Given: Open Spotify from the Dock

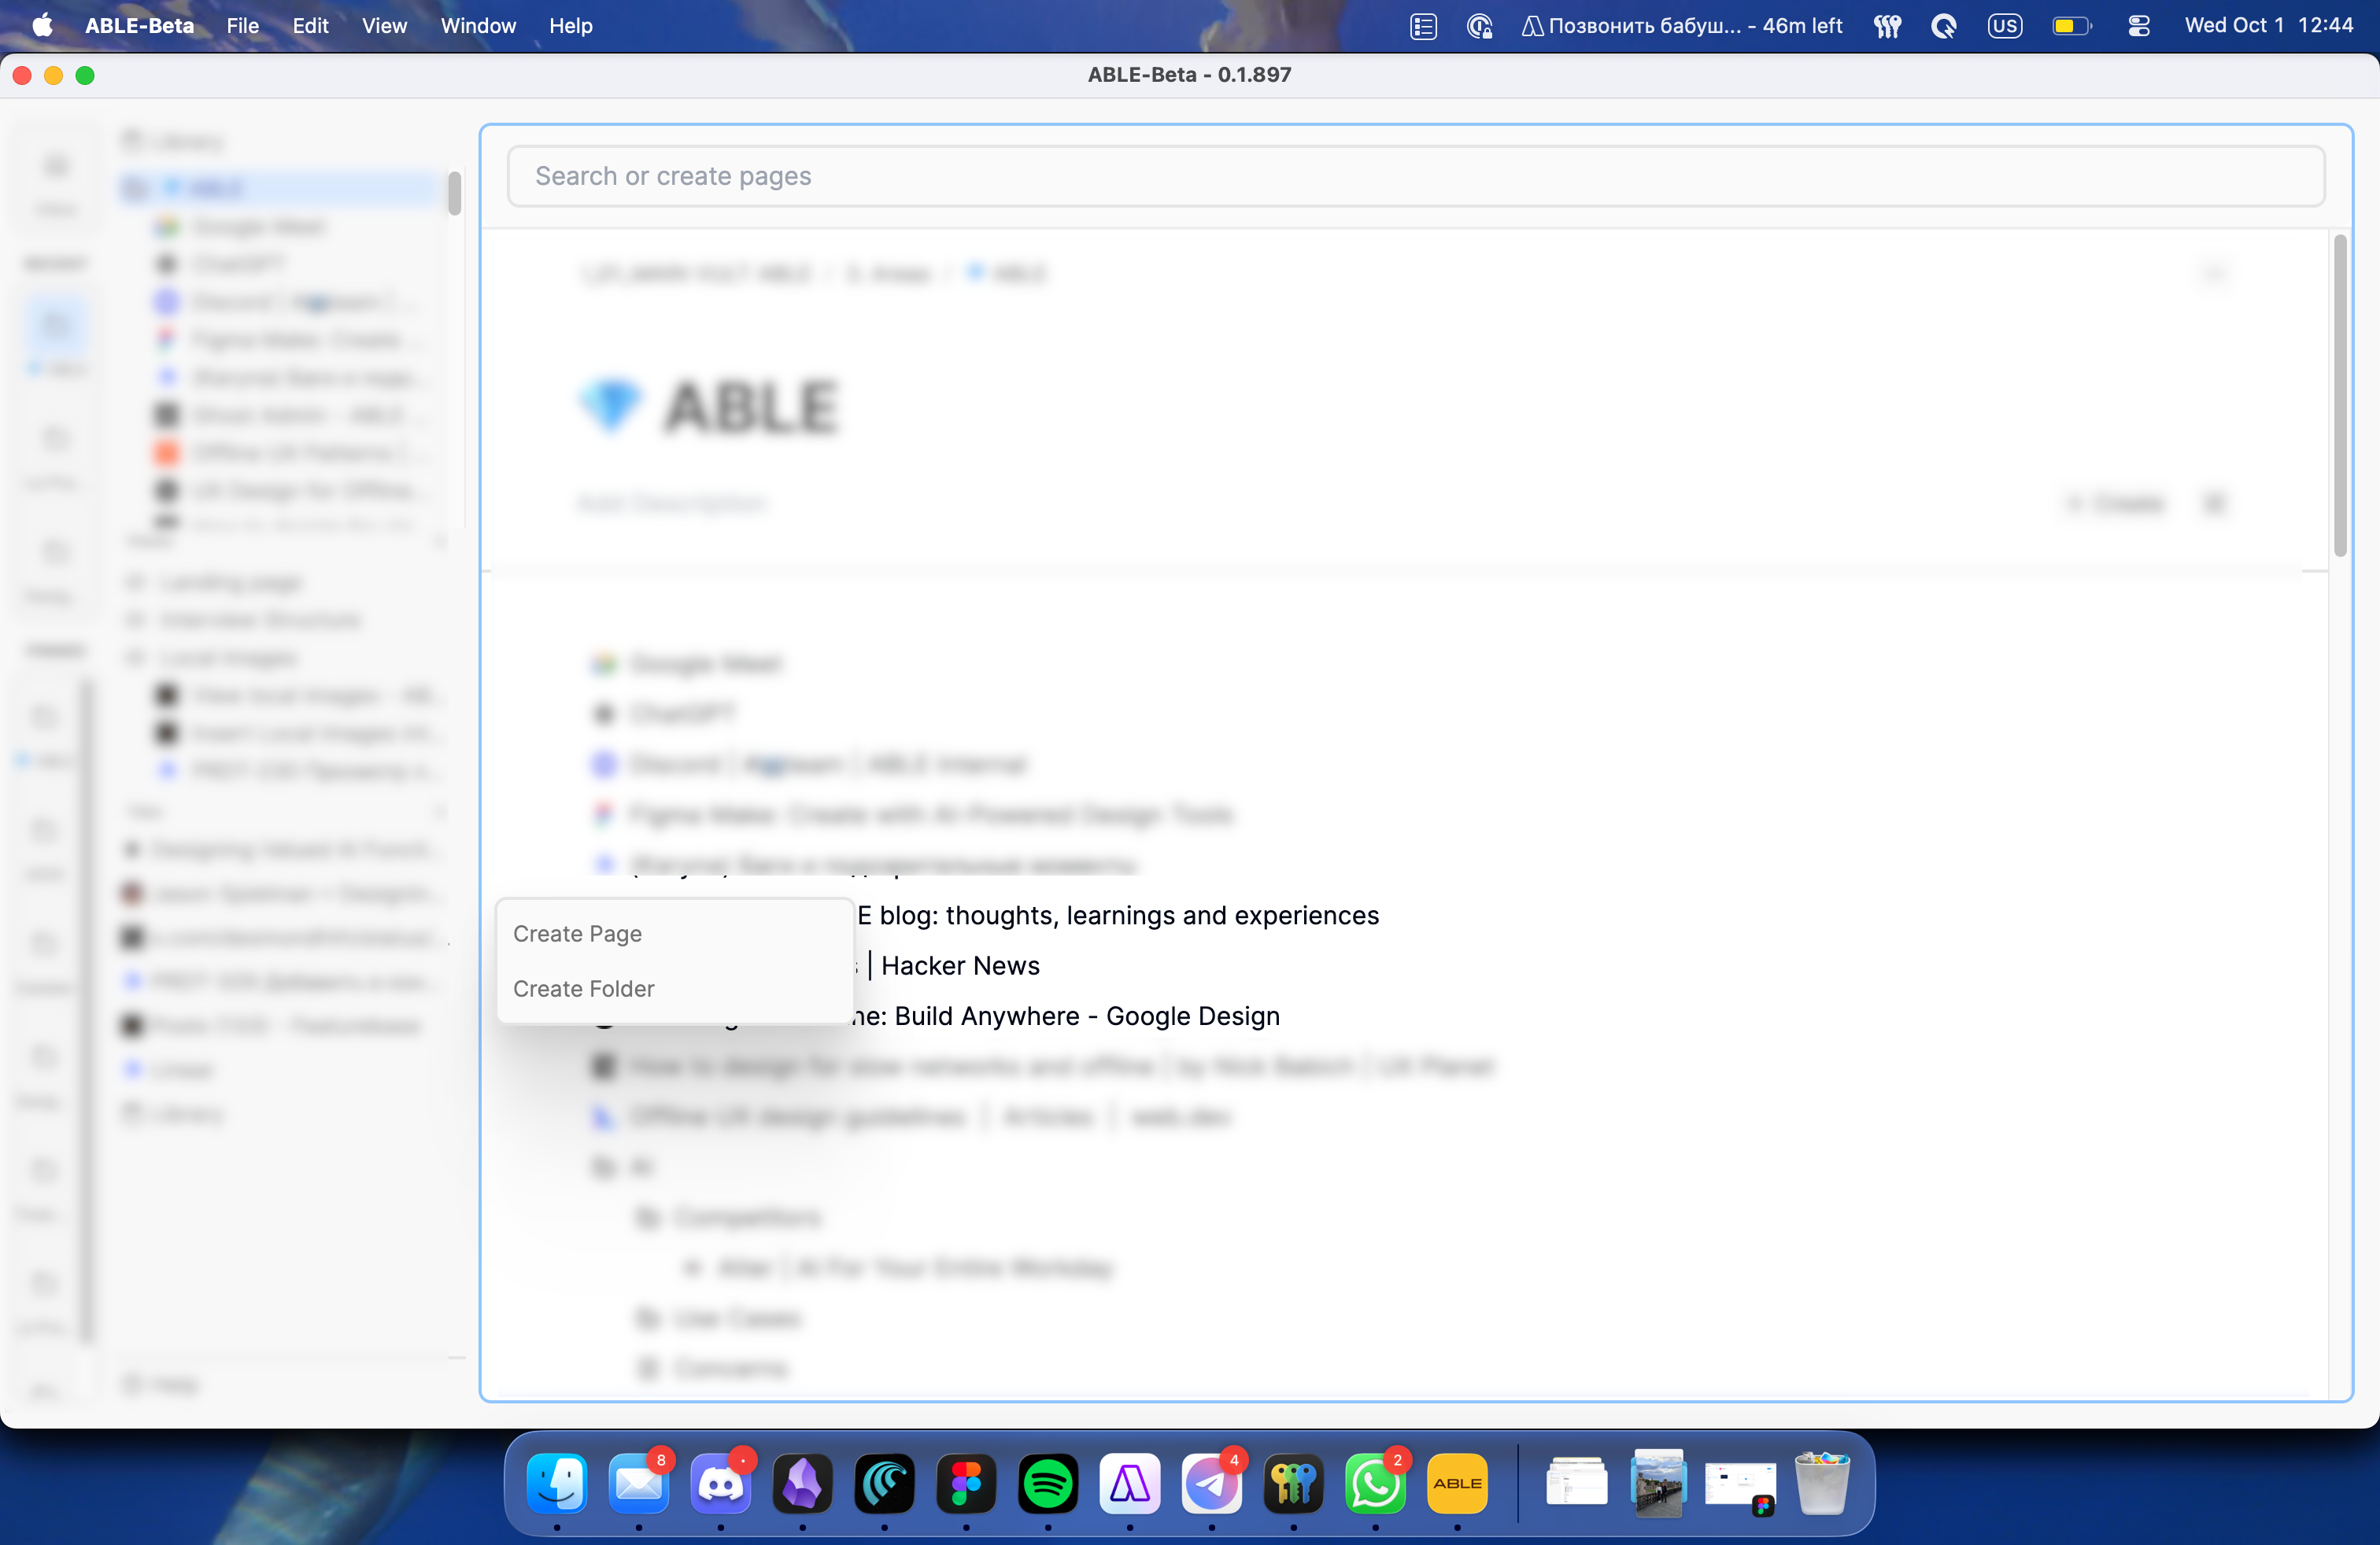Looking at the screenshot, I should click(x=1048, y=1482).
